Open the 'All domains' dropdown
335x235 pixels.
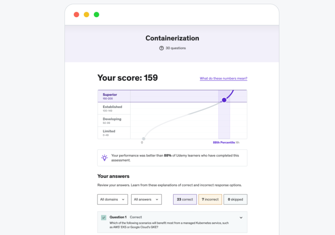click(x=112, y=199)
